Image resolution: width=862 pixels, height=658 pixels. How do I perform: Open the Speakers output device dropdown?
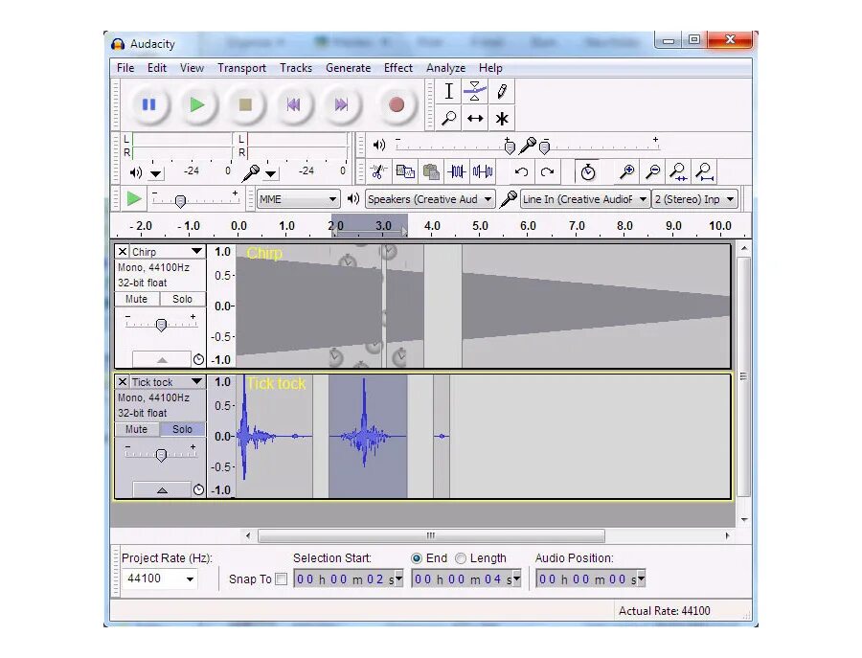tap(430, 199)
